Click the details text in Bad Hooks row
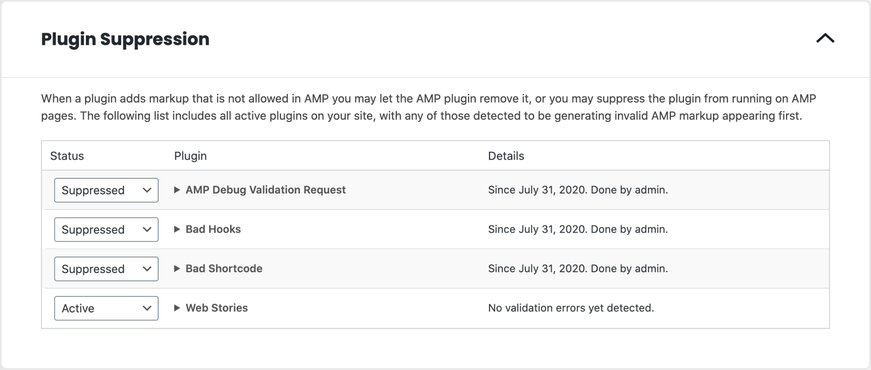 tap(578, 229)
